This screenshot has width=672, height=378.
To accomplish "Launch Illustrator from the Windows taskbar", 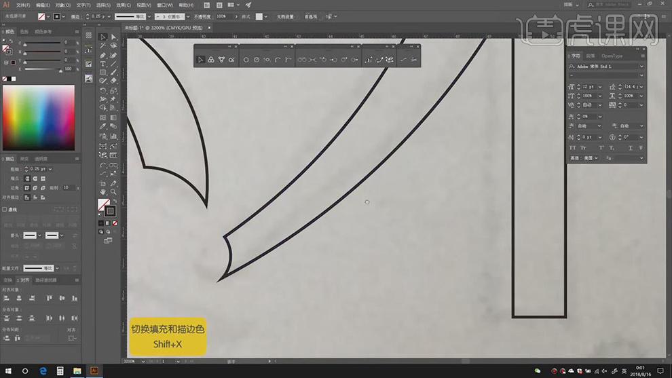I will pos(94,371).
